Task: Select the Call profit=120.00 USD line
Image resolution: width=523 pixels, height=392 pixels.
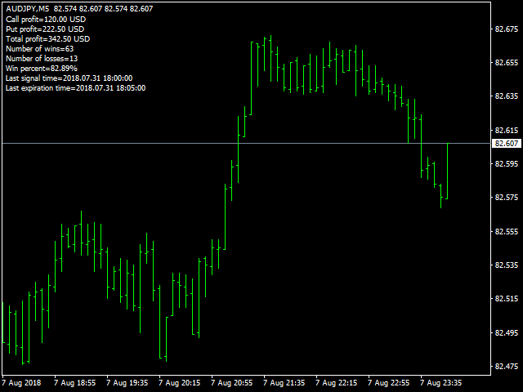Action: click(x=46, y=20)
